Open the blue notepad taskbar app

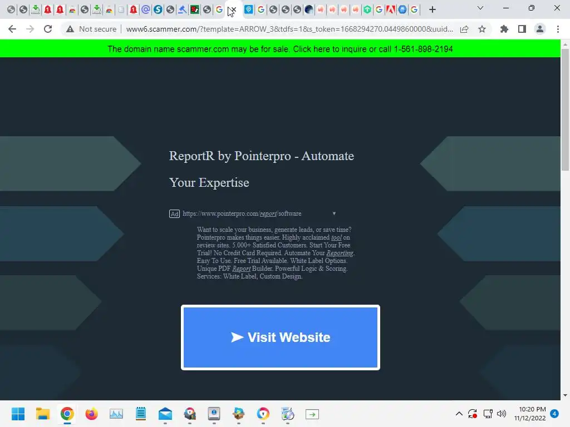(141, 414)
